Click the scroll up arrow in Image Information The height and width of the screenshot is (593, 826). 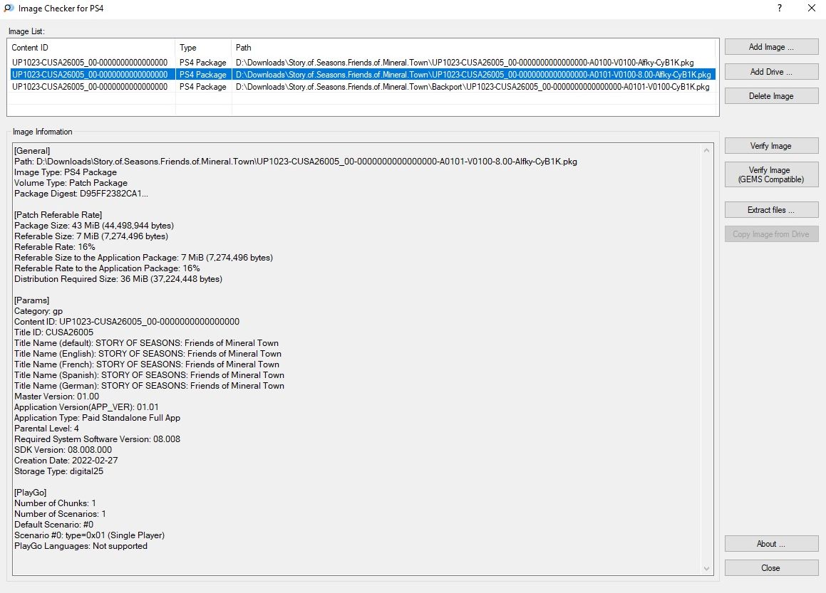707,150
